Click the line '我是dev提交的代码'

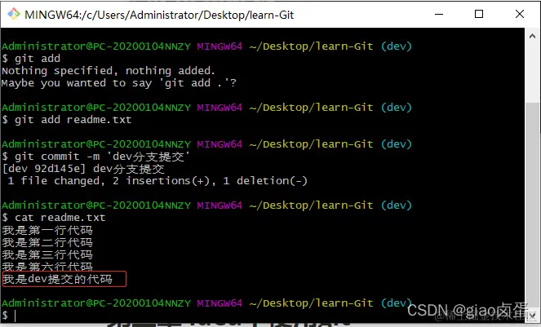(x=57, y=279)
